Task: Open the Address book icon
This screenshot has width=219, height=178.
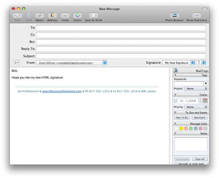Action: [x=53, y=15]
